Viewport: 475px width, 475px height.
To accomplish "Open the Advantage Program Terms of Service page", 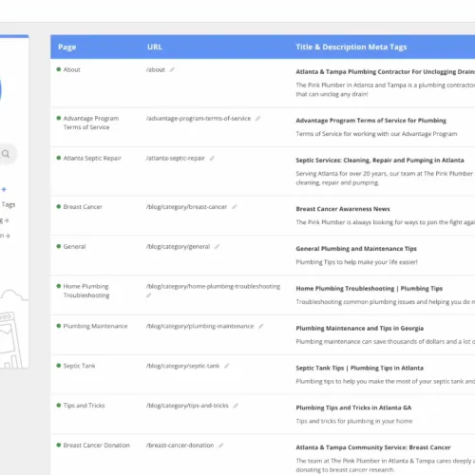I will [91, 123].
